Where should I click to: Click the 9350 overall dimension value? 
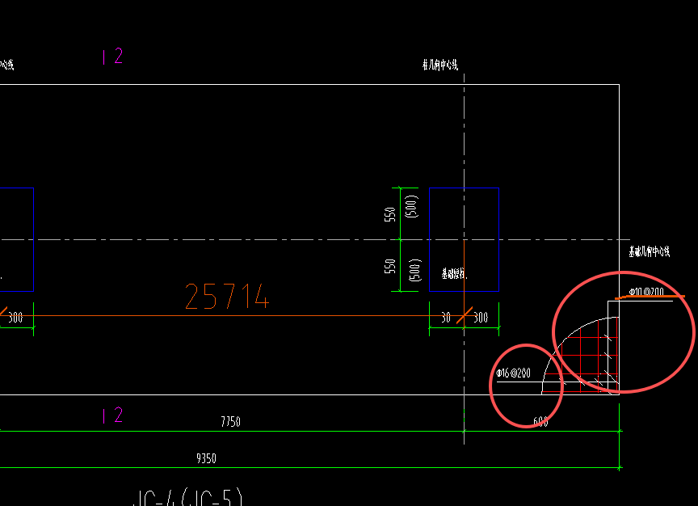pyautogui.click(x=207, y=458)
